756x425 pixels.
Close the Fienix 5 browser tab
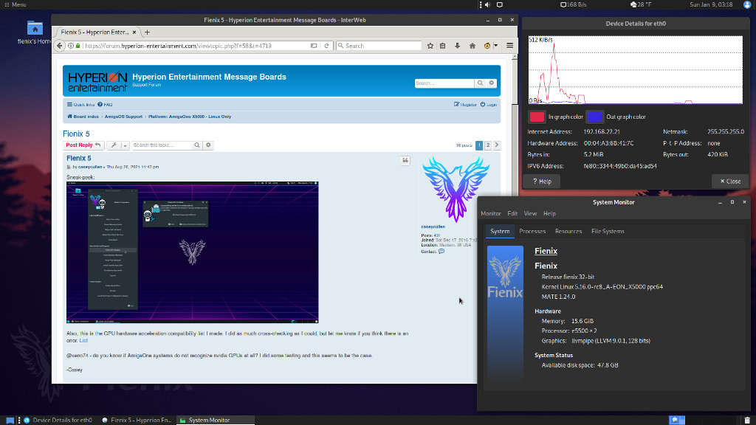click(x=134, y=32)
